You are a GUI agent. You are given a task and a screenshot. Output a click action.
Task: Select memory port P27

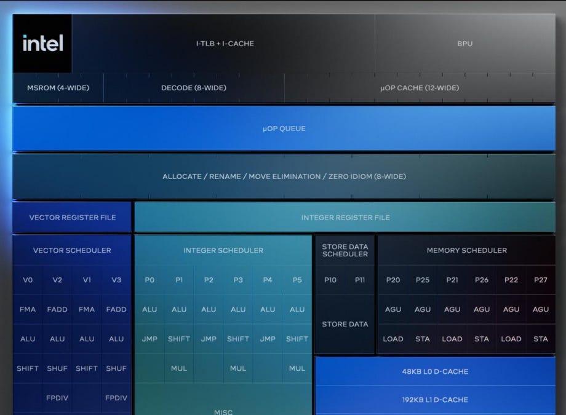coord(541,280)
